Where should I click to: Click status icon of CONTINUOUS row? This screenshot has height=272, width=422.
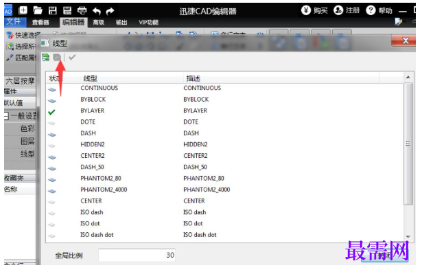coord(52,90)
